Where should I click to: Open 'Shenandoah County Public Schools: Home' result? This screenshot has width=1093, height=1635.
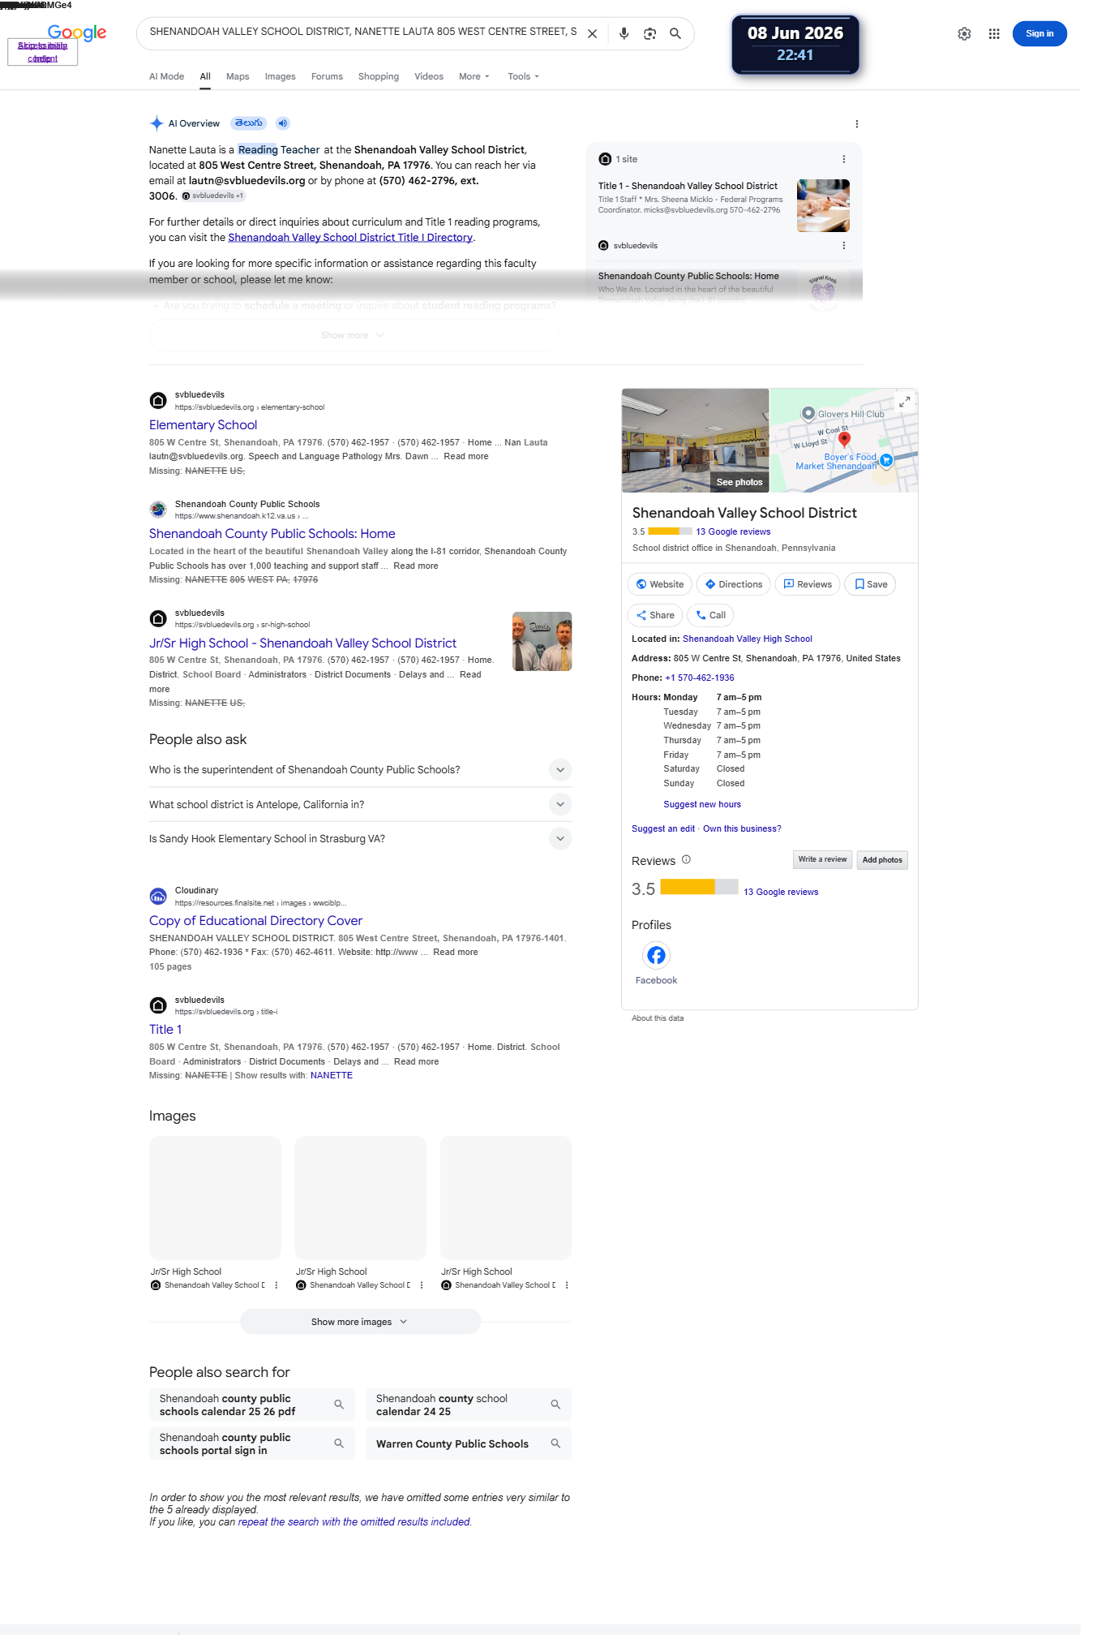[272, 534]
